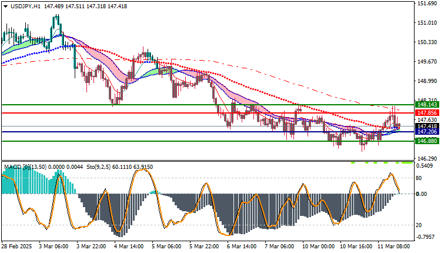
Task: Click the 146.290 price scale value
Action: point(427,159)
